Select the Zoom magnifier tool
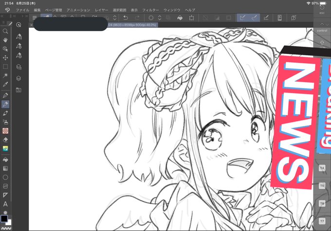Image resolution: width=331 pixels, height=231 pixels. pos(5,31)
